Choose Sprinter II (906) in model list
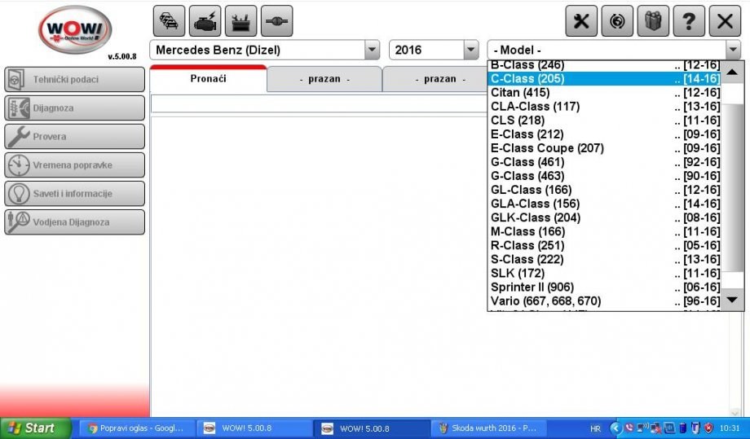 pos(603,287)
